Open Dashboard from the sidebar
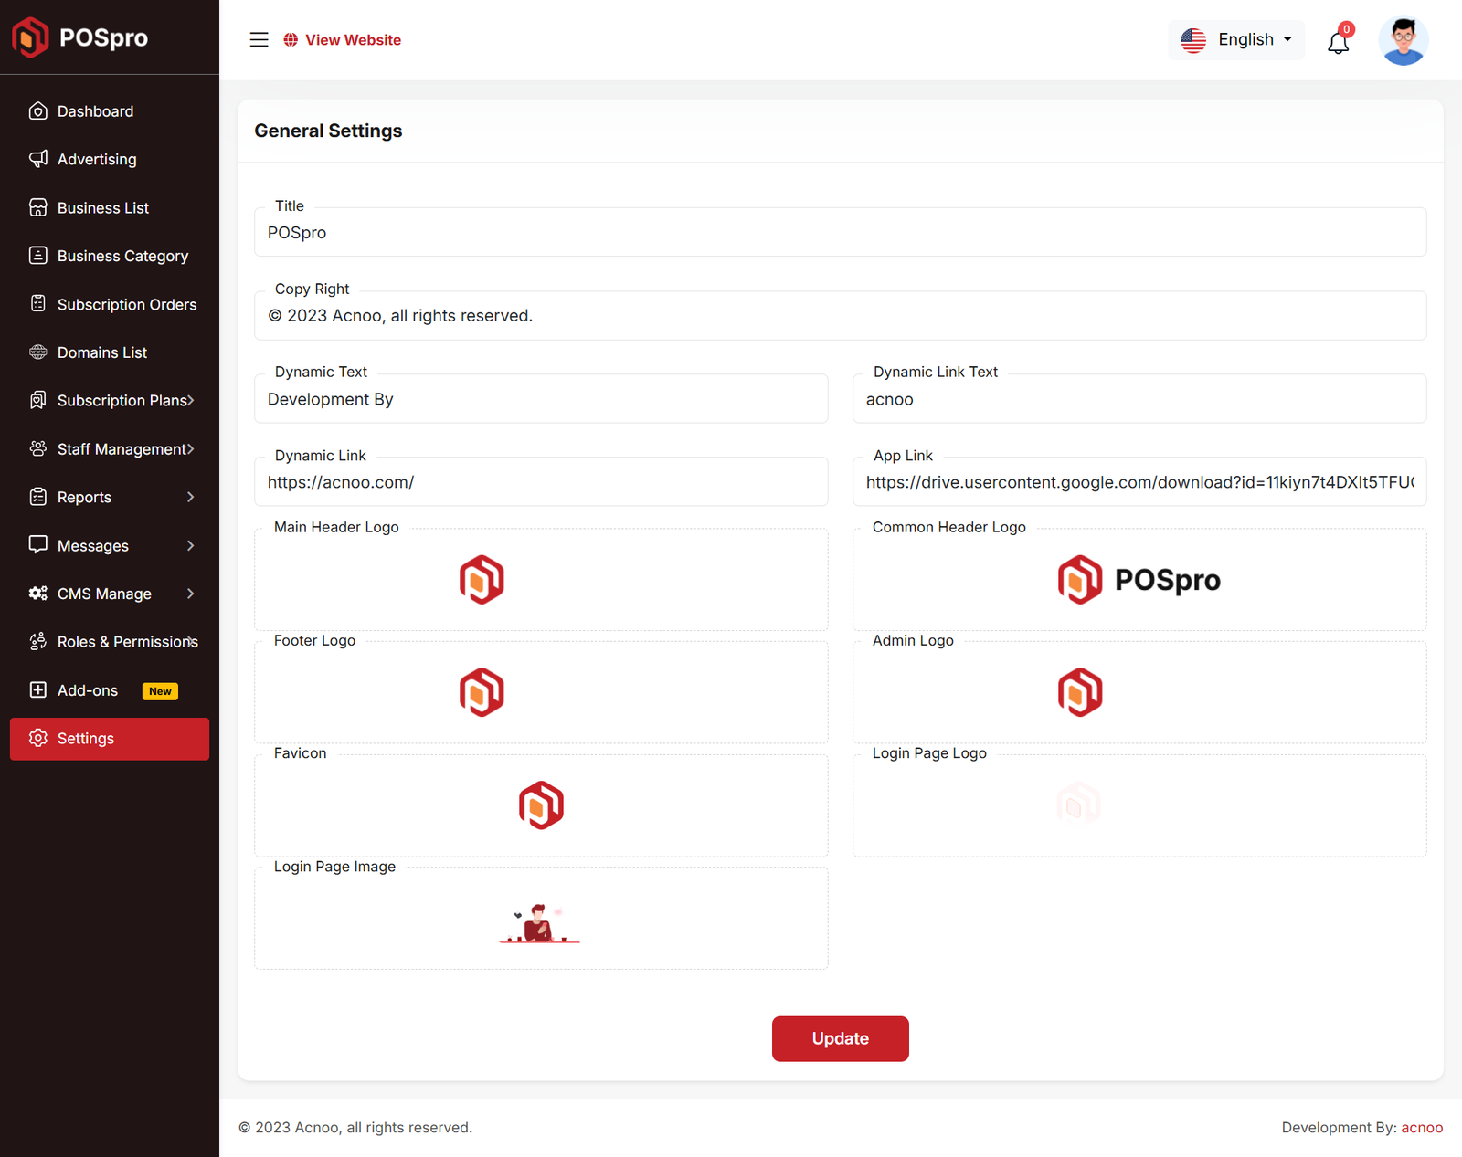The width and height of the screenshot is (1462, 1157). click(x=95, y=111)
